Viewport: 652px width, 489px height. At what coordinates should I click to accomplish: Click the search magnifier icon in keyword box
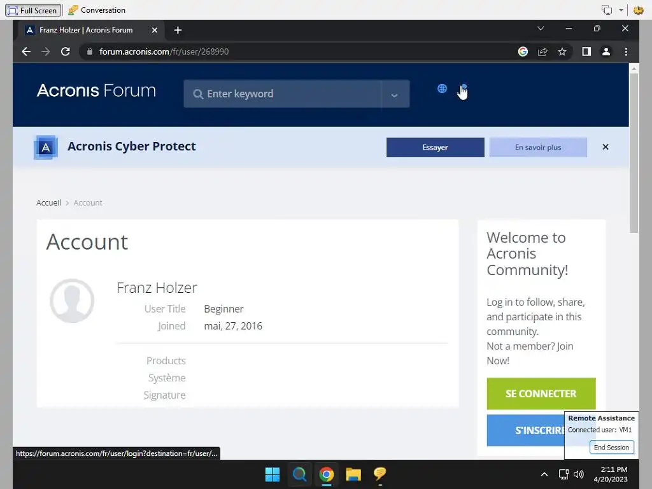198,94
